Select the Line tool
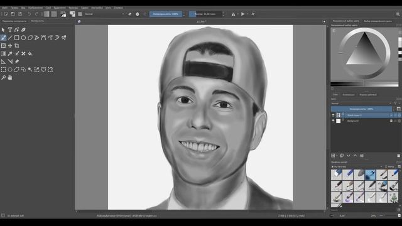Image resolution: width=402 pixels, height=226 pixels. click(10, 38)
